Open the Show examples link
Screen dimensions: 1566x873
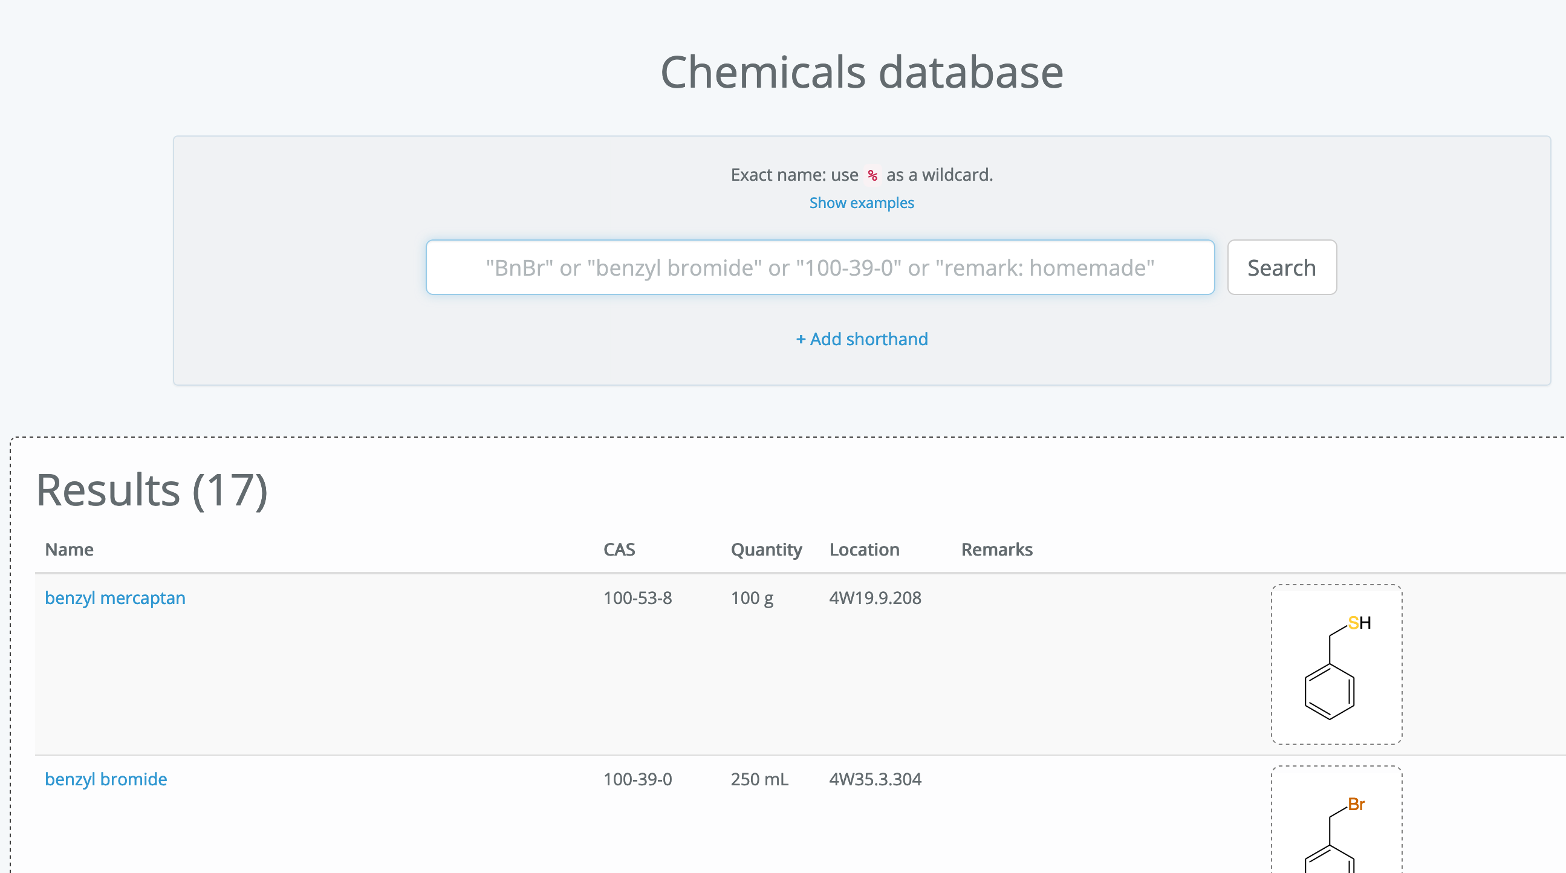(x=861, y=203)
